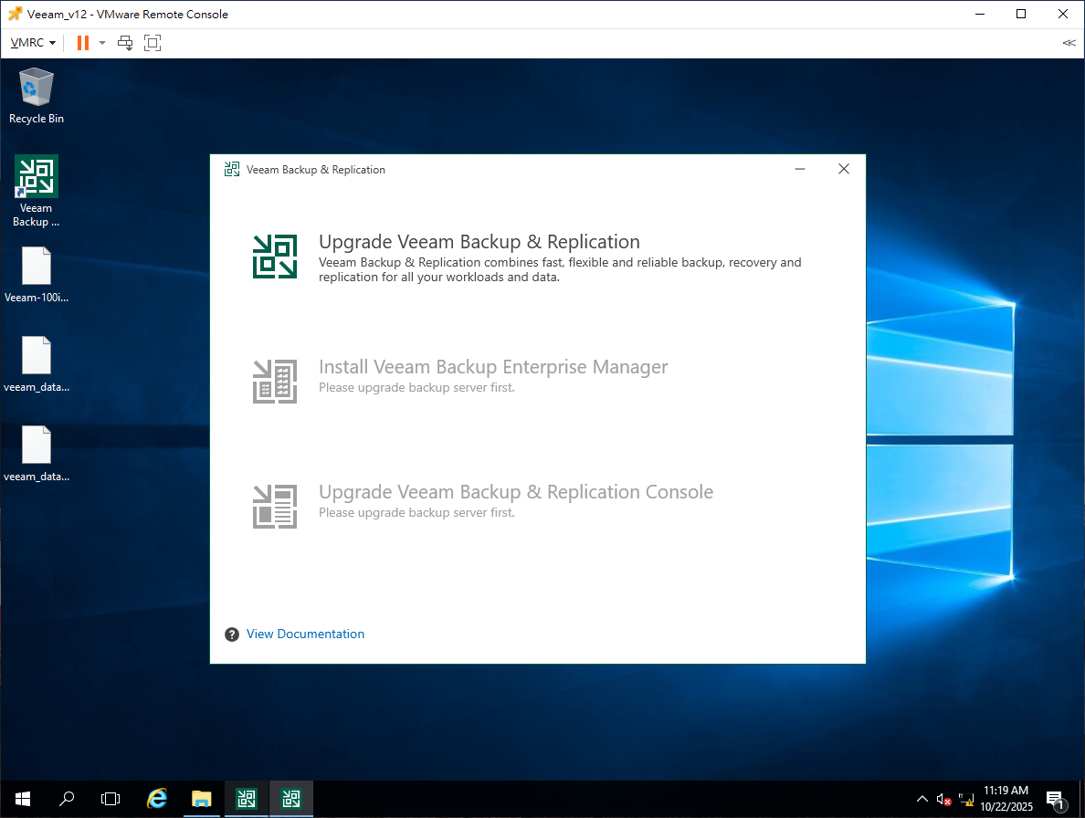Show hidden system tray icons
1085x818 pixels.
[922, 800]
